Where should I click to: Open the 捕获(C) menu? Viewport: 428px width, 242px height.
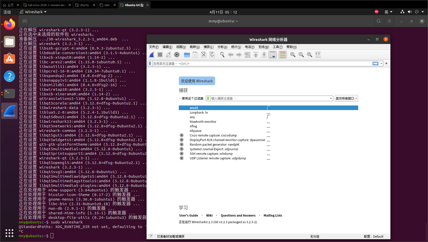209,47
